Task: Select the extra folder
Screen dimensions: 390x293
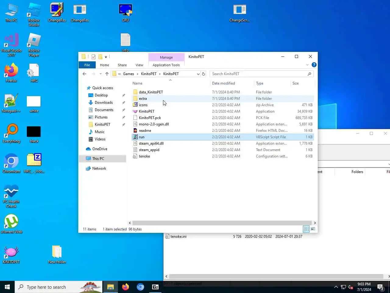Action: coord(222,99)
